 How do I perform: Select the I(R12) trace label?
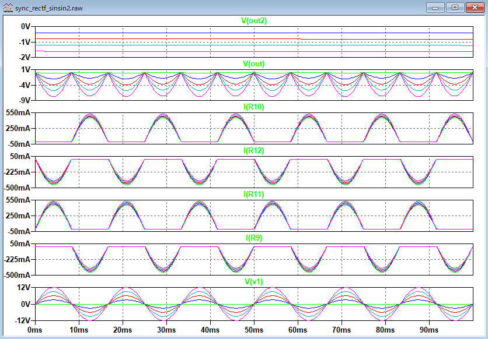pyautogui.click(x=254, y=150)
